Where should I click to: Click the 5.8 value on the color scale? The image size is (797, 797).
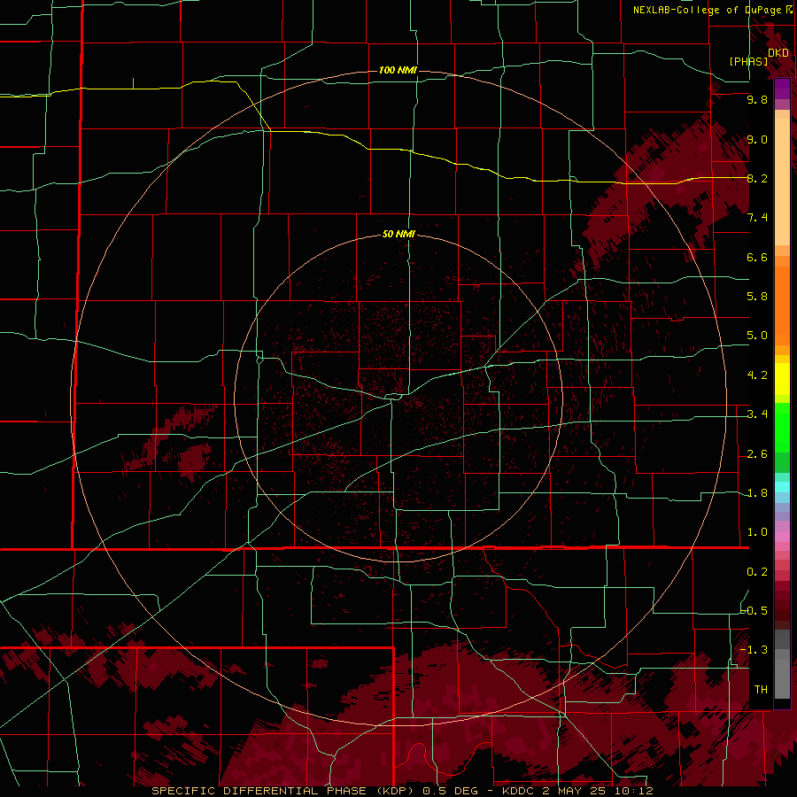click(x=757, y=297)
